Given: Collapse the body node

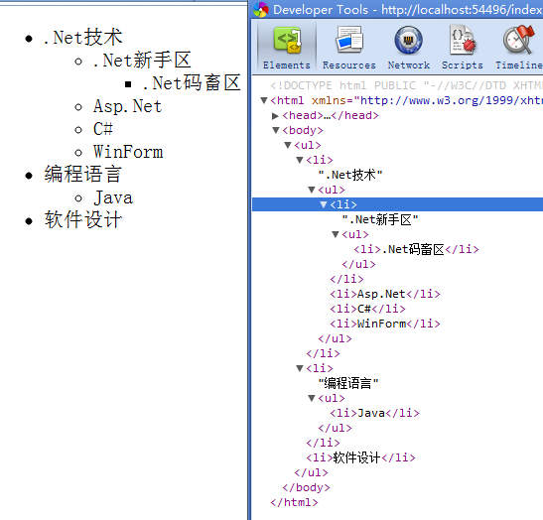Looking at the screenshot, I should [x=276, y=130].
